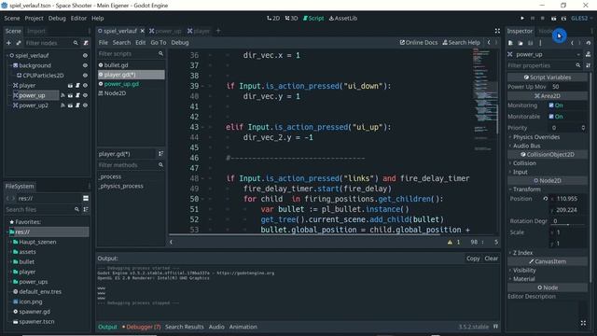Click the Online Docs button

(419, 42)
